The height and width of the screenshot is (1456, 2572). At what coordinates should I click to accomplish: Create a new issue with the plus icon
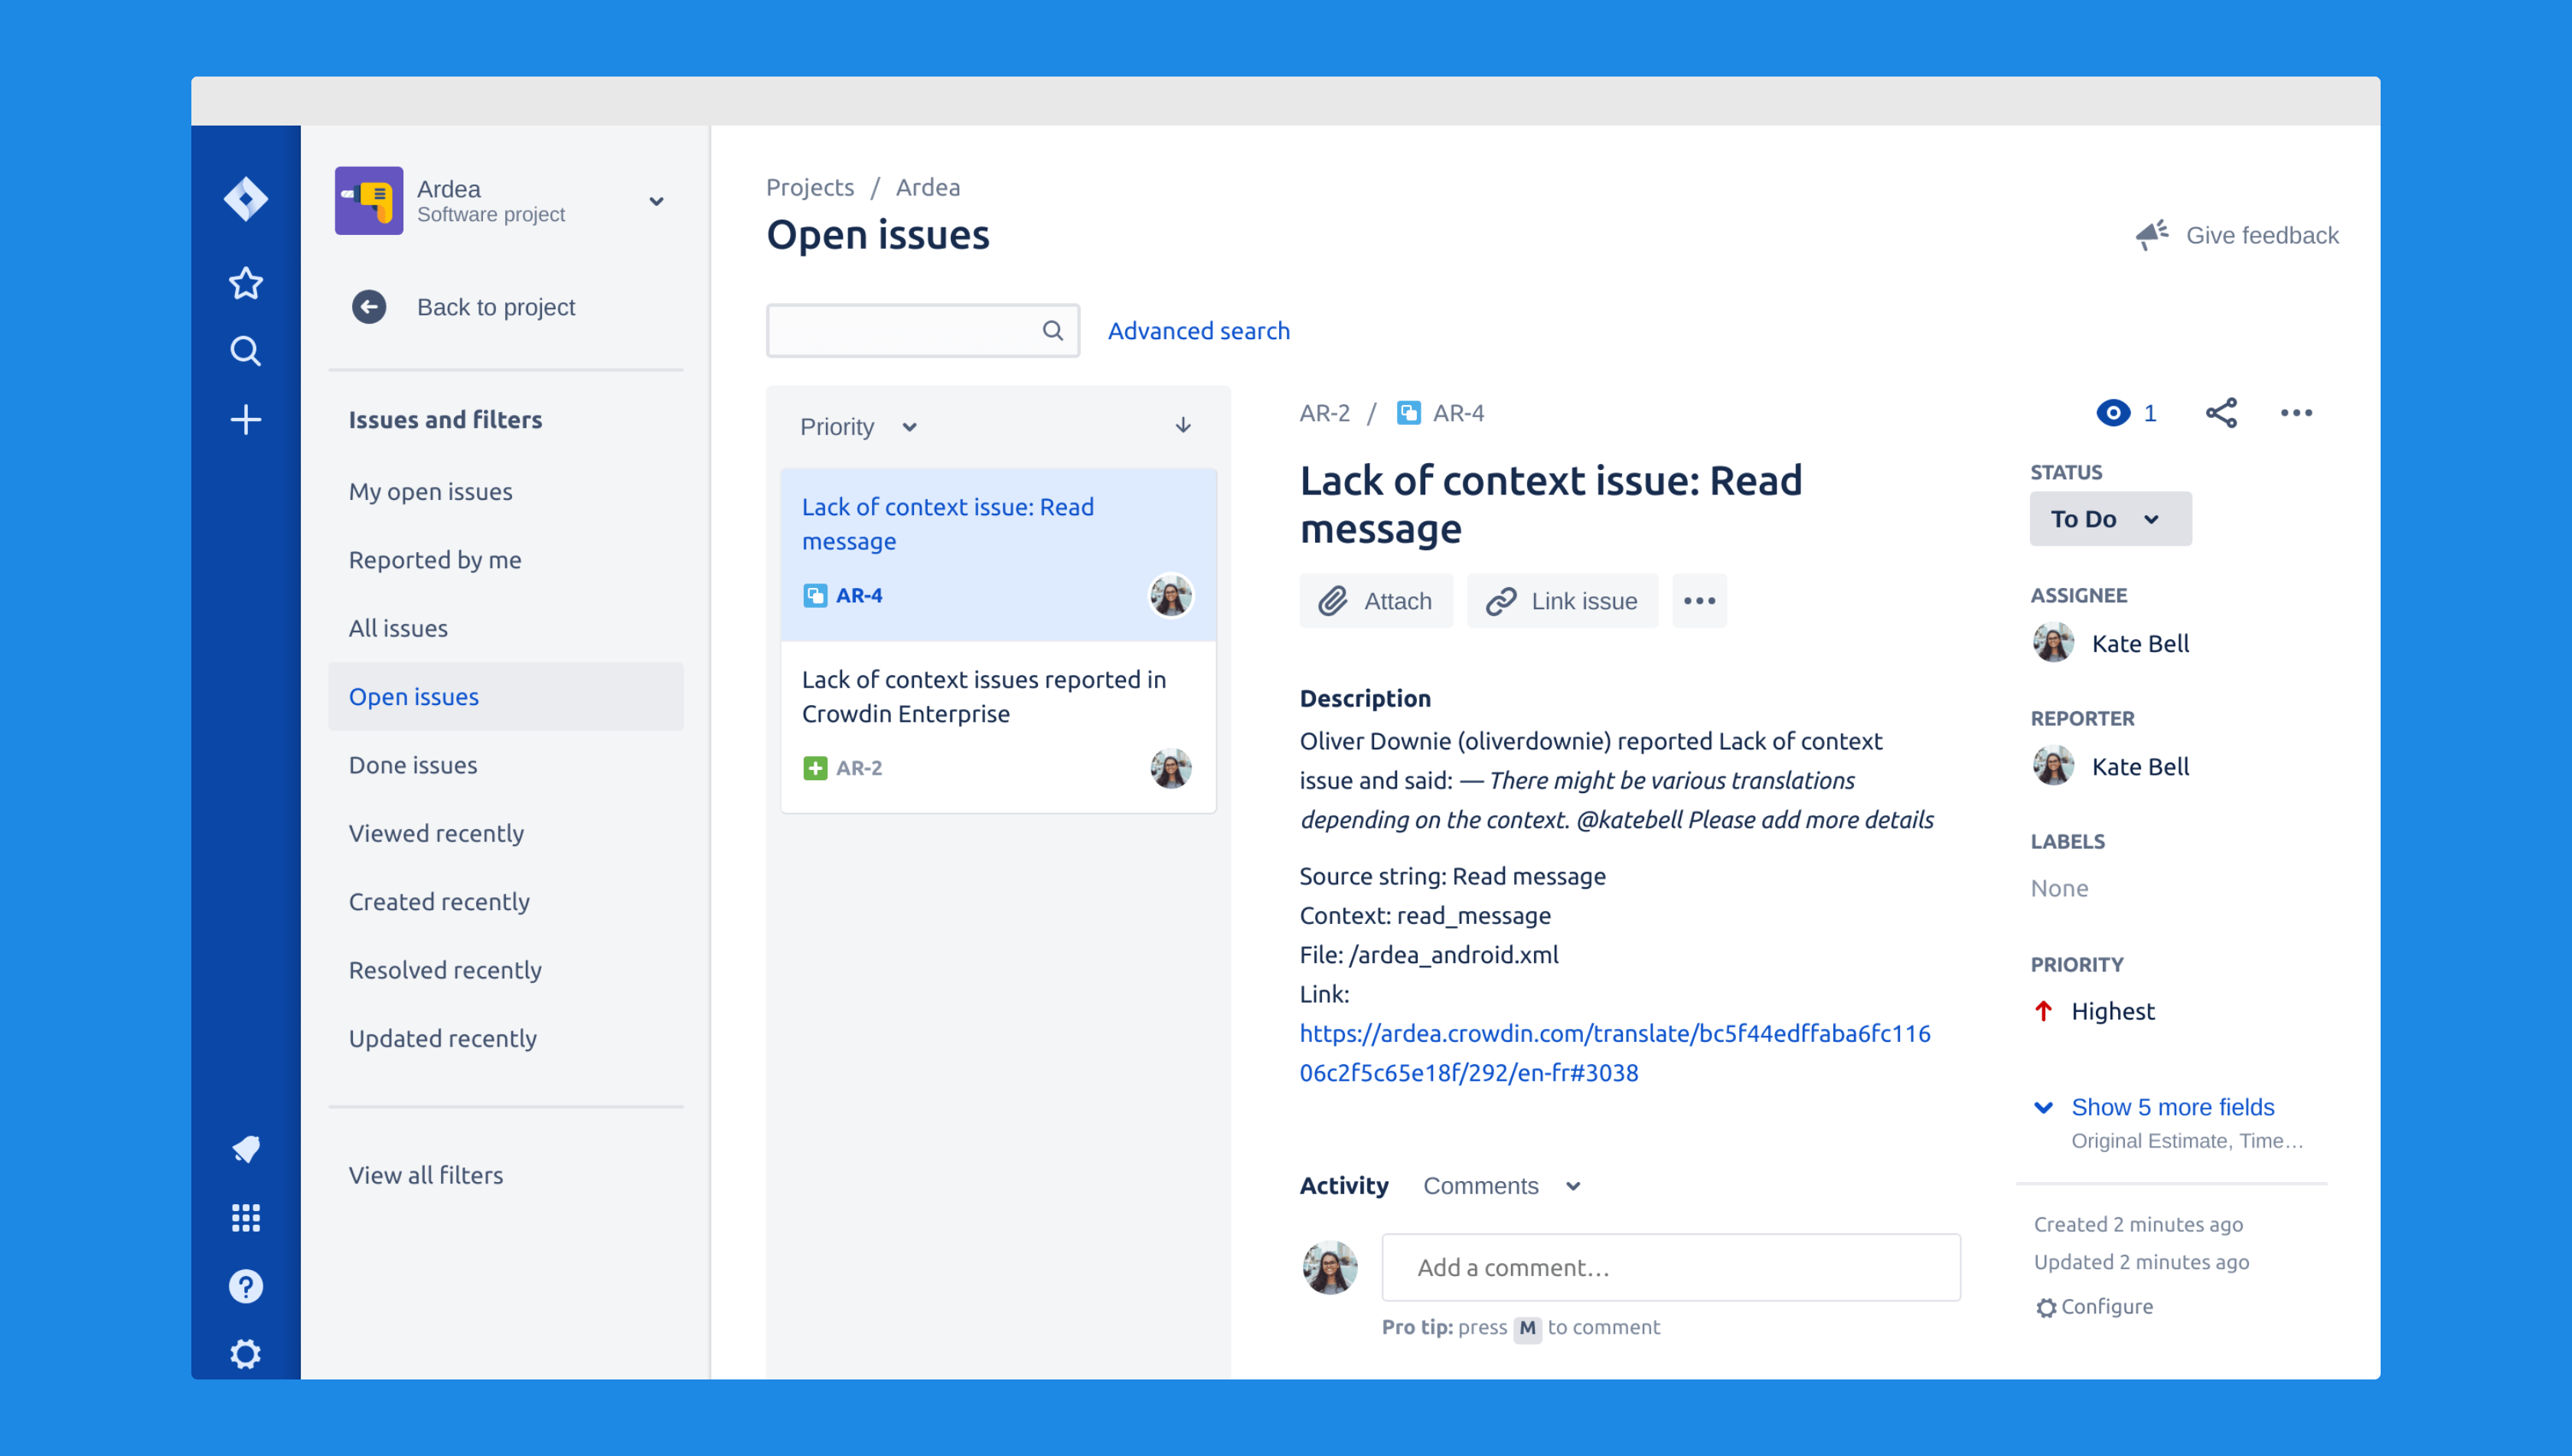tap(246, 419)
